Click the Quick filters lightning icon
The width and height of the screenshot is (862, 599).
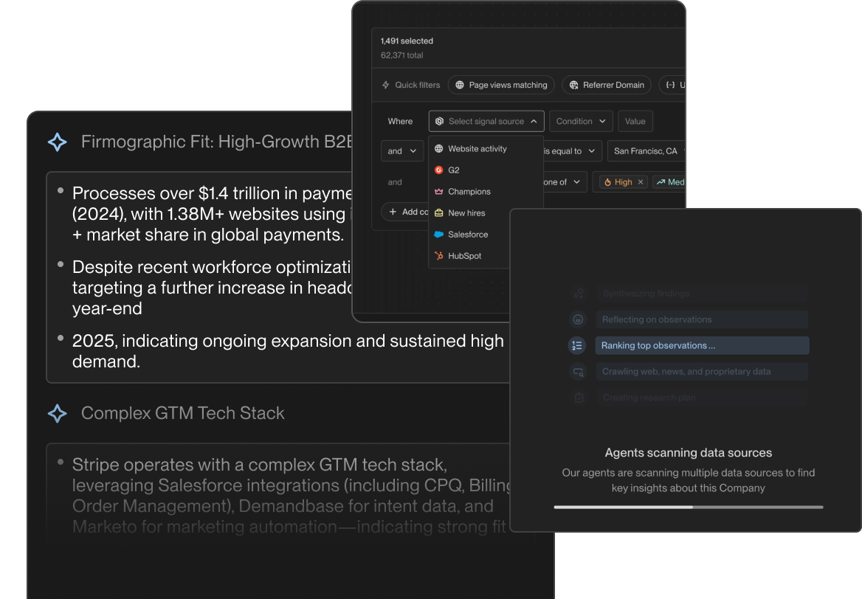coord(386,85)
